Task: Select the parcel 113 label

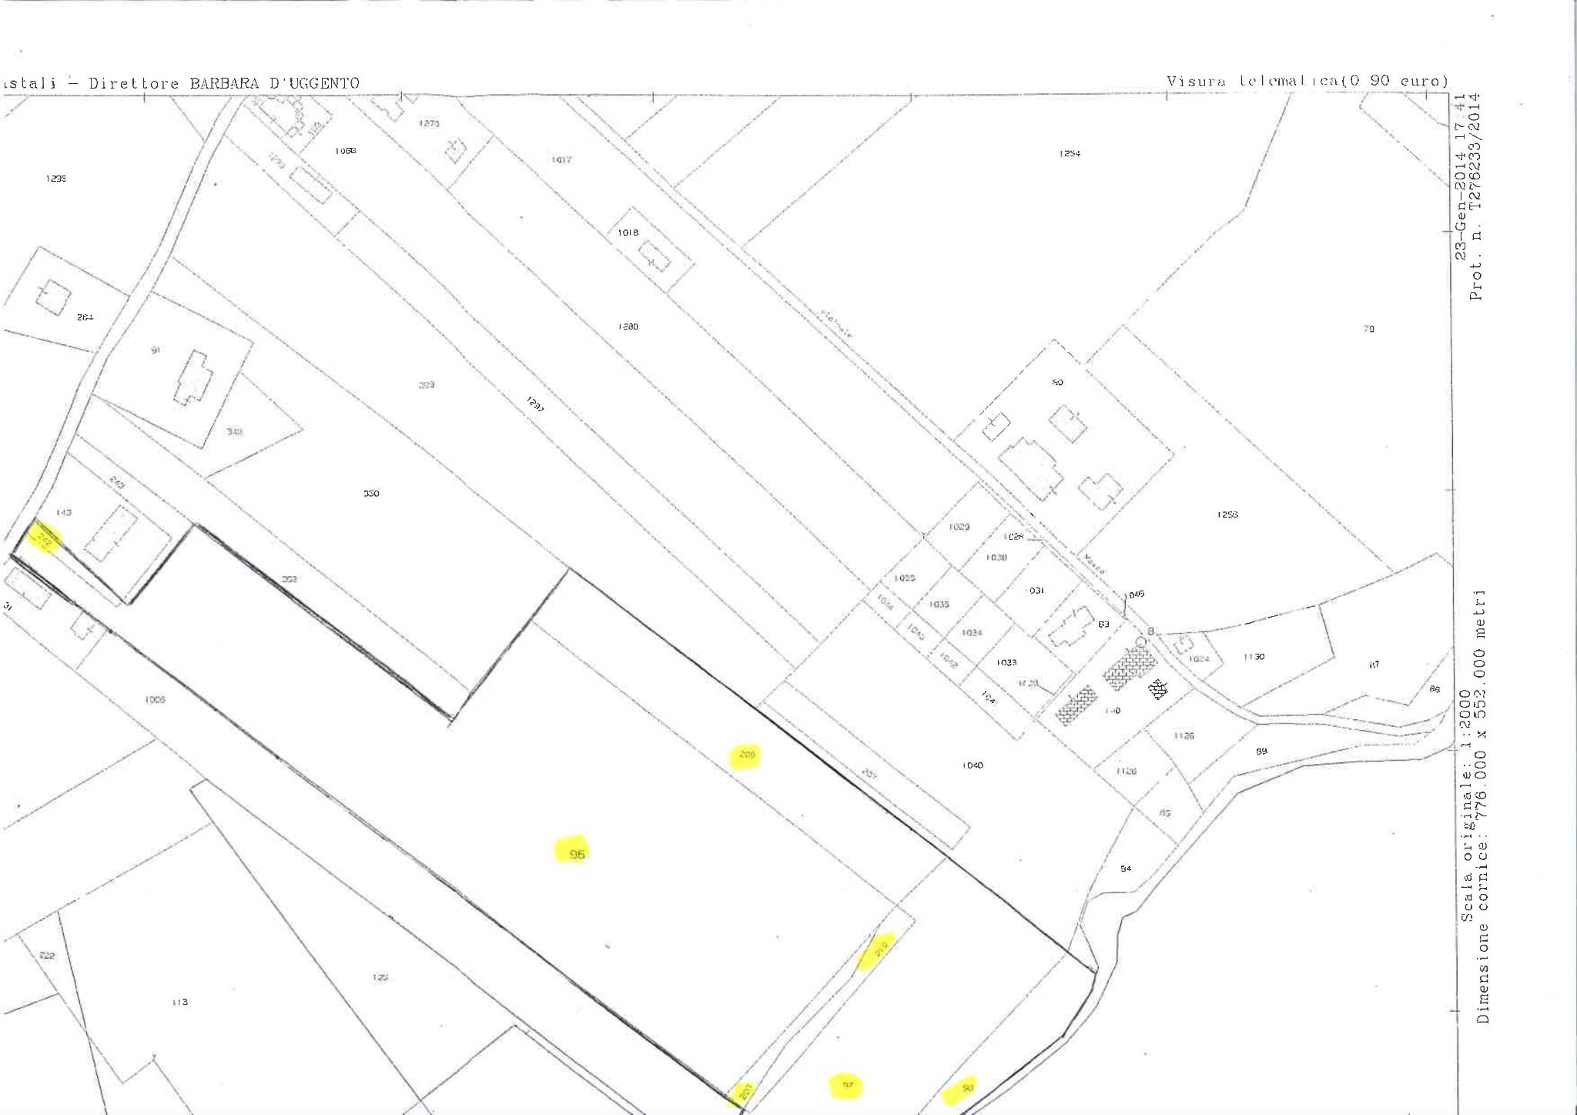Action: tap(179, 1002)
